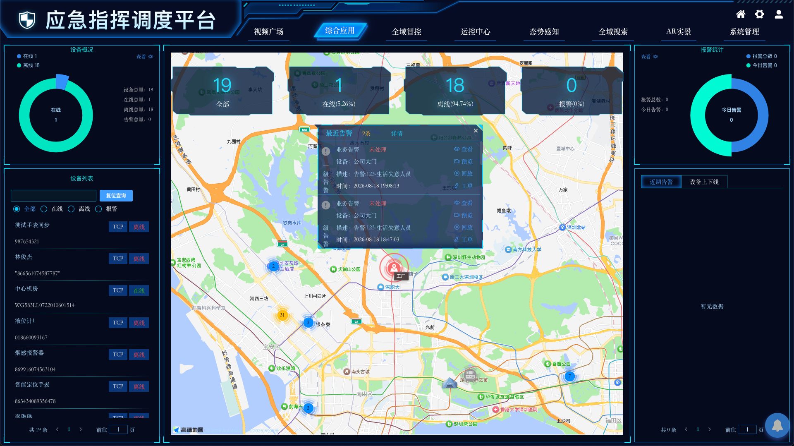Click the yellow cluster marker 31

point(282,315)
